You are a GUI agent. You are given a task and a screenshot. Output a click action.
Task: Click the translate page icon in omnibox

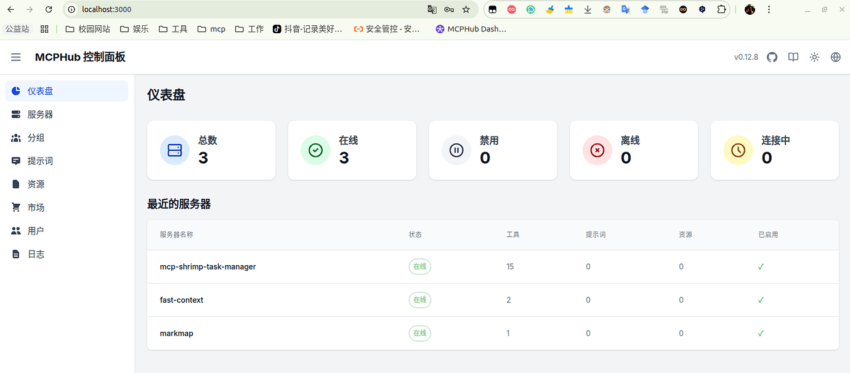432,9
